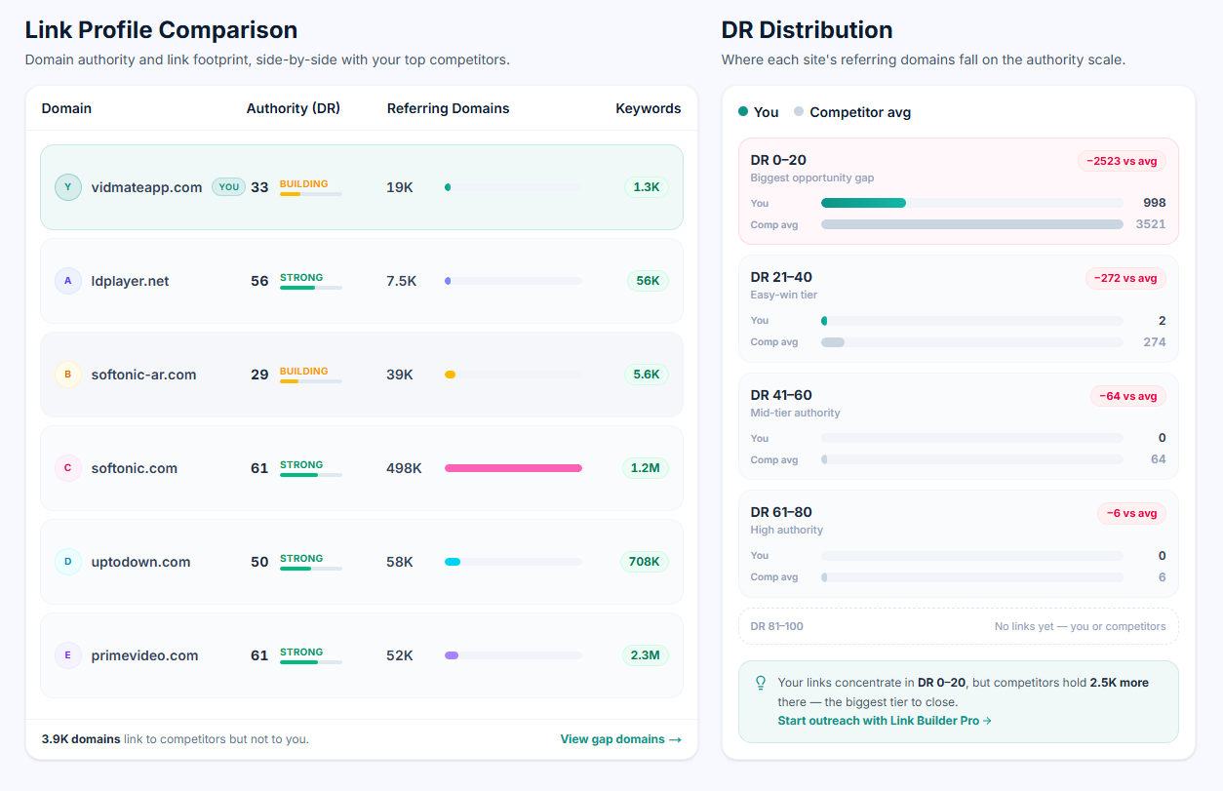Click the Domain column header
The image size is (1223, 791).
(x=66, y=108)
